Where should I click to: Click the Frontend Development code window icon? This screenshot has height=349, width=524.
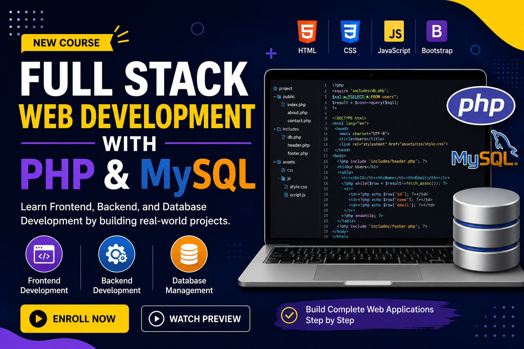pyautogui.click(x=44, y=254)
